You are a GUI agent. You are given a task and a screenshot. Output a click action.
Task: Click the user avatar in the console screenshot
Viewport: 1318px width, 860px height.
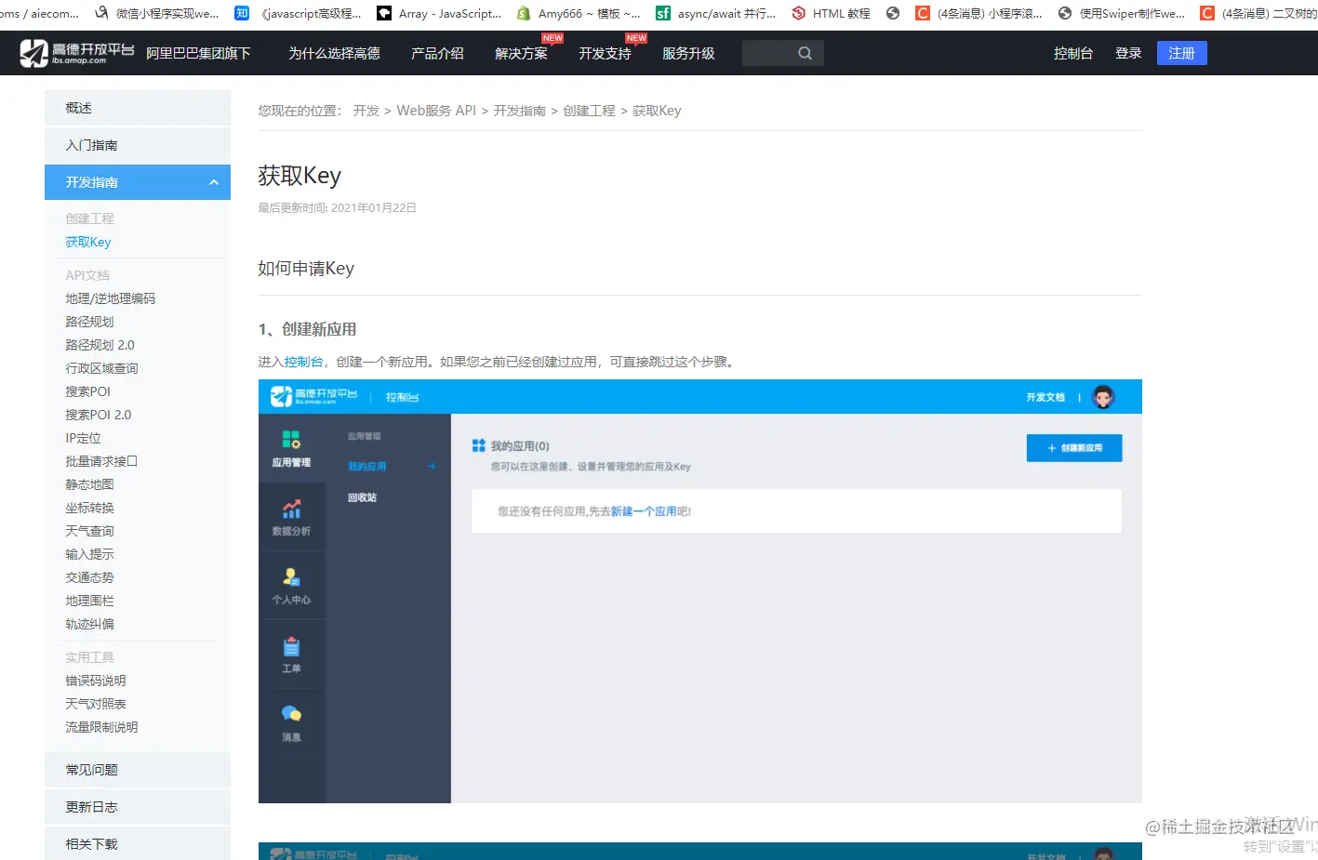coord(1103,396)
